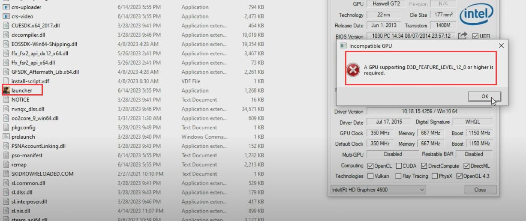Select the NOTICE text document icon
The height and width of the screenshot is (221, 526).
6,100
